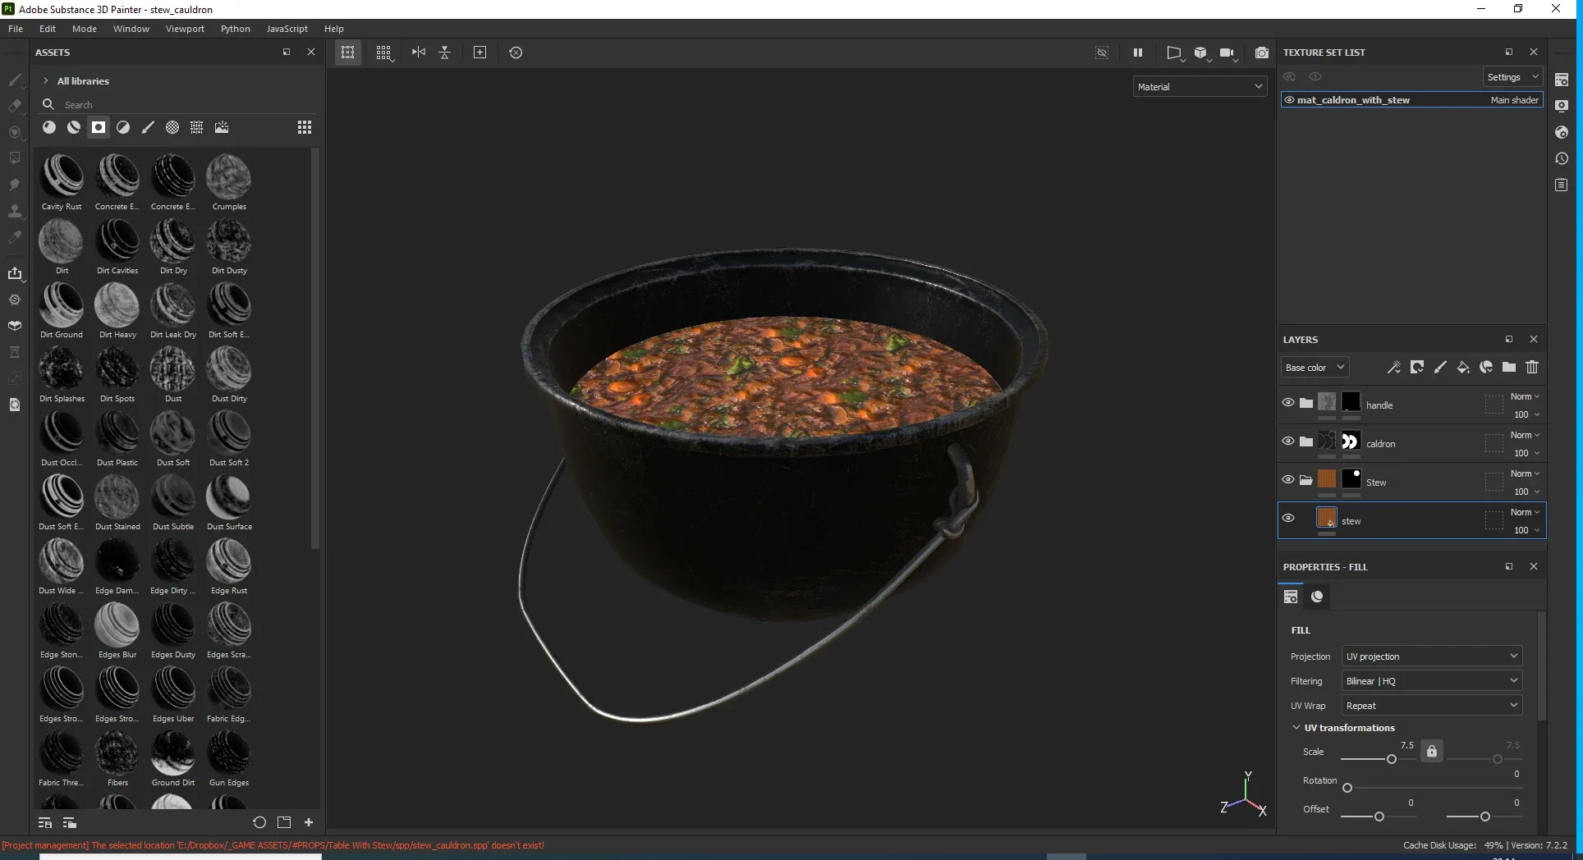The width and height of the screenshot is (1583, 860).
Task: Select the Clone stamp tool
Action: point(15,211)
